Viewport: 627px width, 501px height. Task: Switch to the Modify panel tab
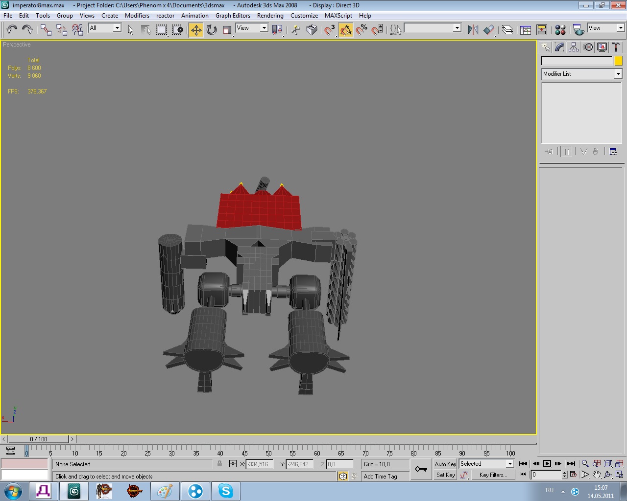pyautogui.click(x=559, y=47)
